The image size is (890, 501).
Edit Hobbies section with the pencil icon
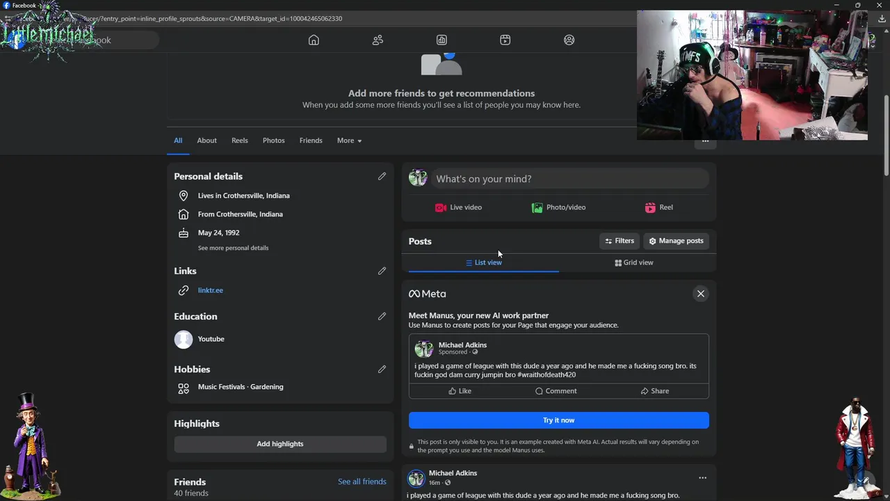[382, 369]
